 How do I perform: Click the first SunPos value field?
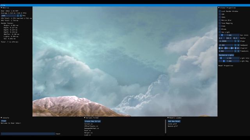tap(222, 38)
